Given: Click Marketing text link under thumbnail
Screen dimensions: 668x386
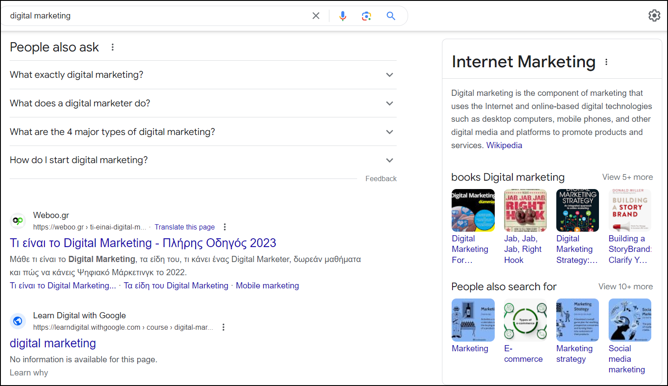Looking at the screenshot, I should pos(470,349).
